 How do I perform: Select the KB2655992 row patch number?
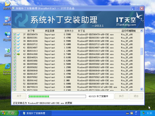32,64
